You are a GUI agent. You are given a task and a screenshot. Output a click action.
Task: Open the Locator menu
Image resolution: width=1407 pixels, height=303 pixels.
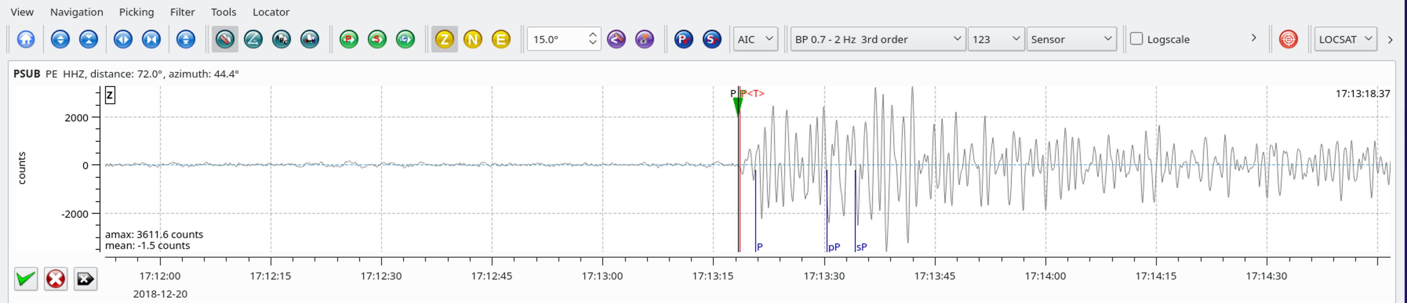click(x=271, y=12)
